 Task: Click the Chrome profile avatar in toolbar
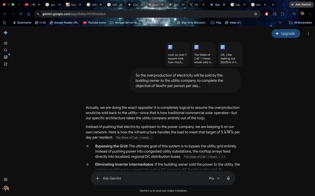point(302,14)
